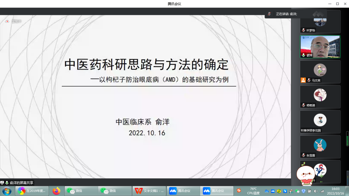
Task: Click the orange host badge beside 马文英
Action: [303, 80]
